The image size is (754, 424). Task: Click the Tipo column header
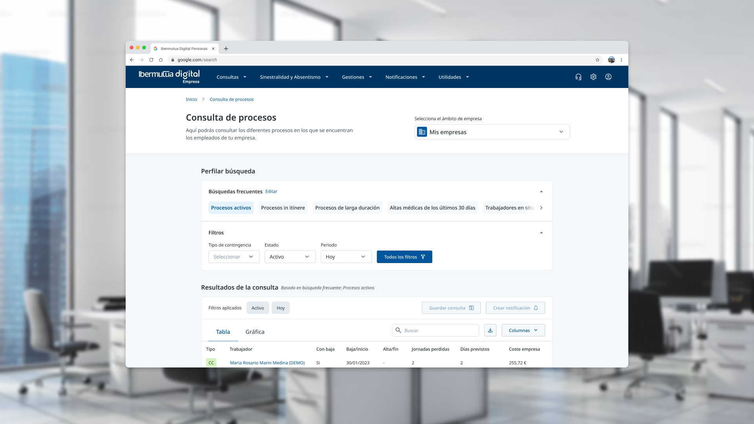coord(210,349)
